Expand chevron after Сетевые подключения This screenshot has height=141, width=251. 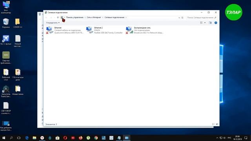pyautogui.click(x=126, y=17)
